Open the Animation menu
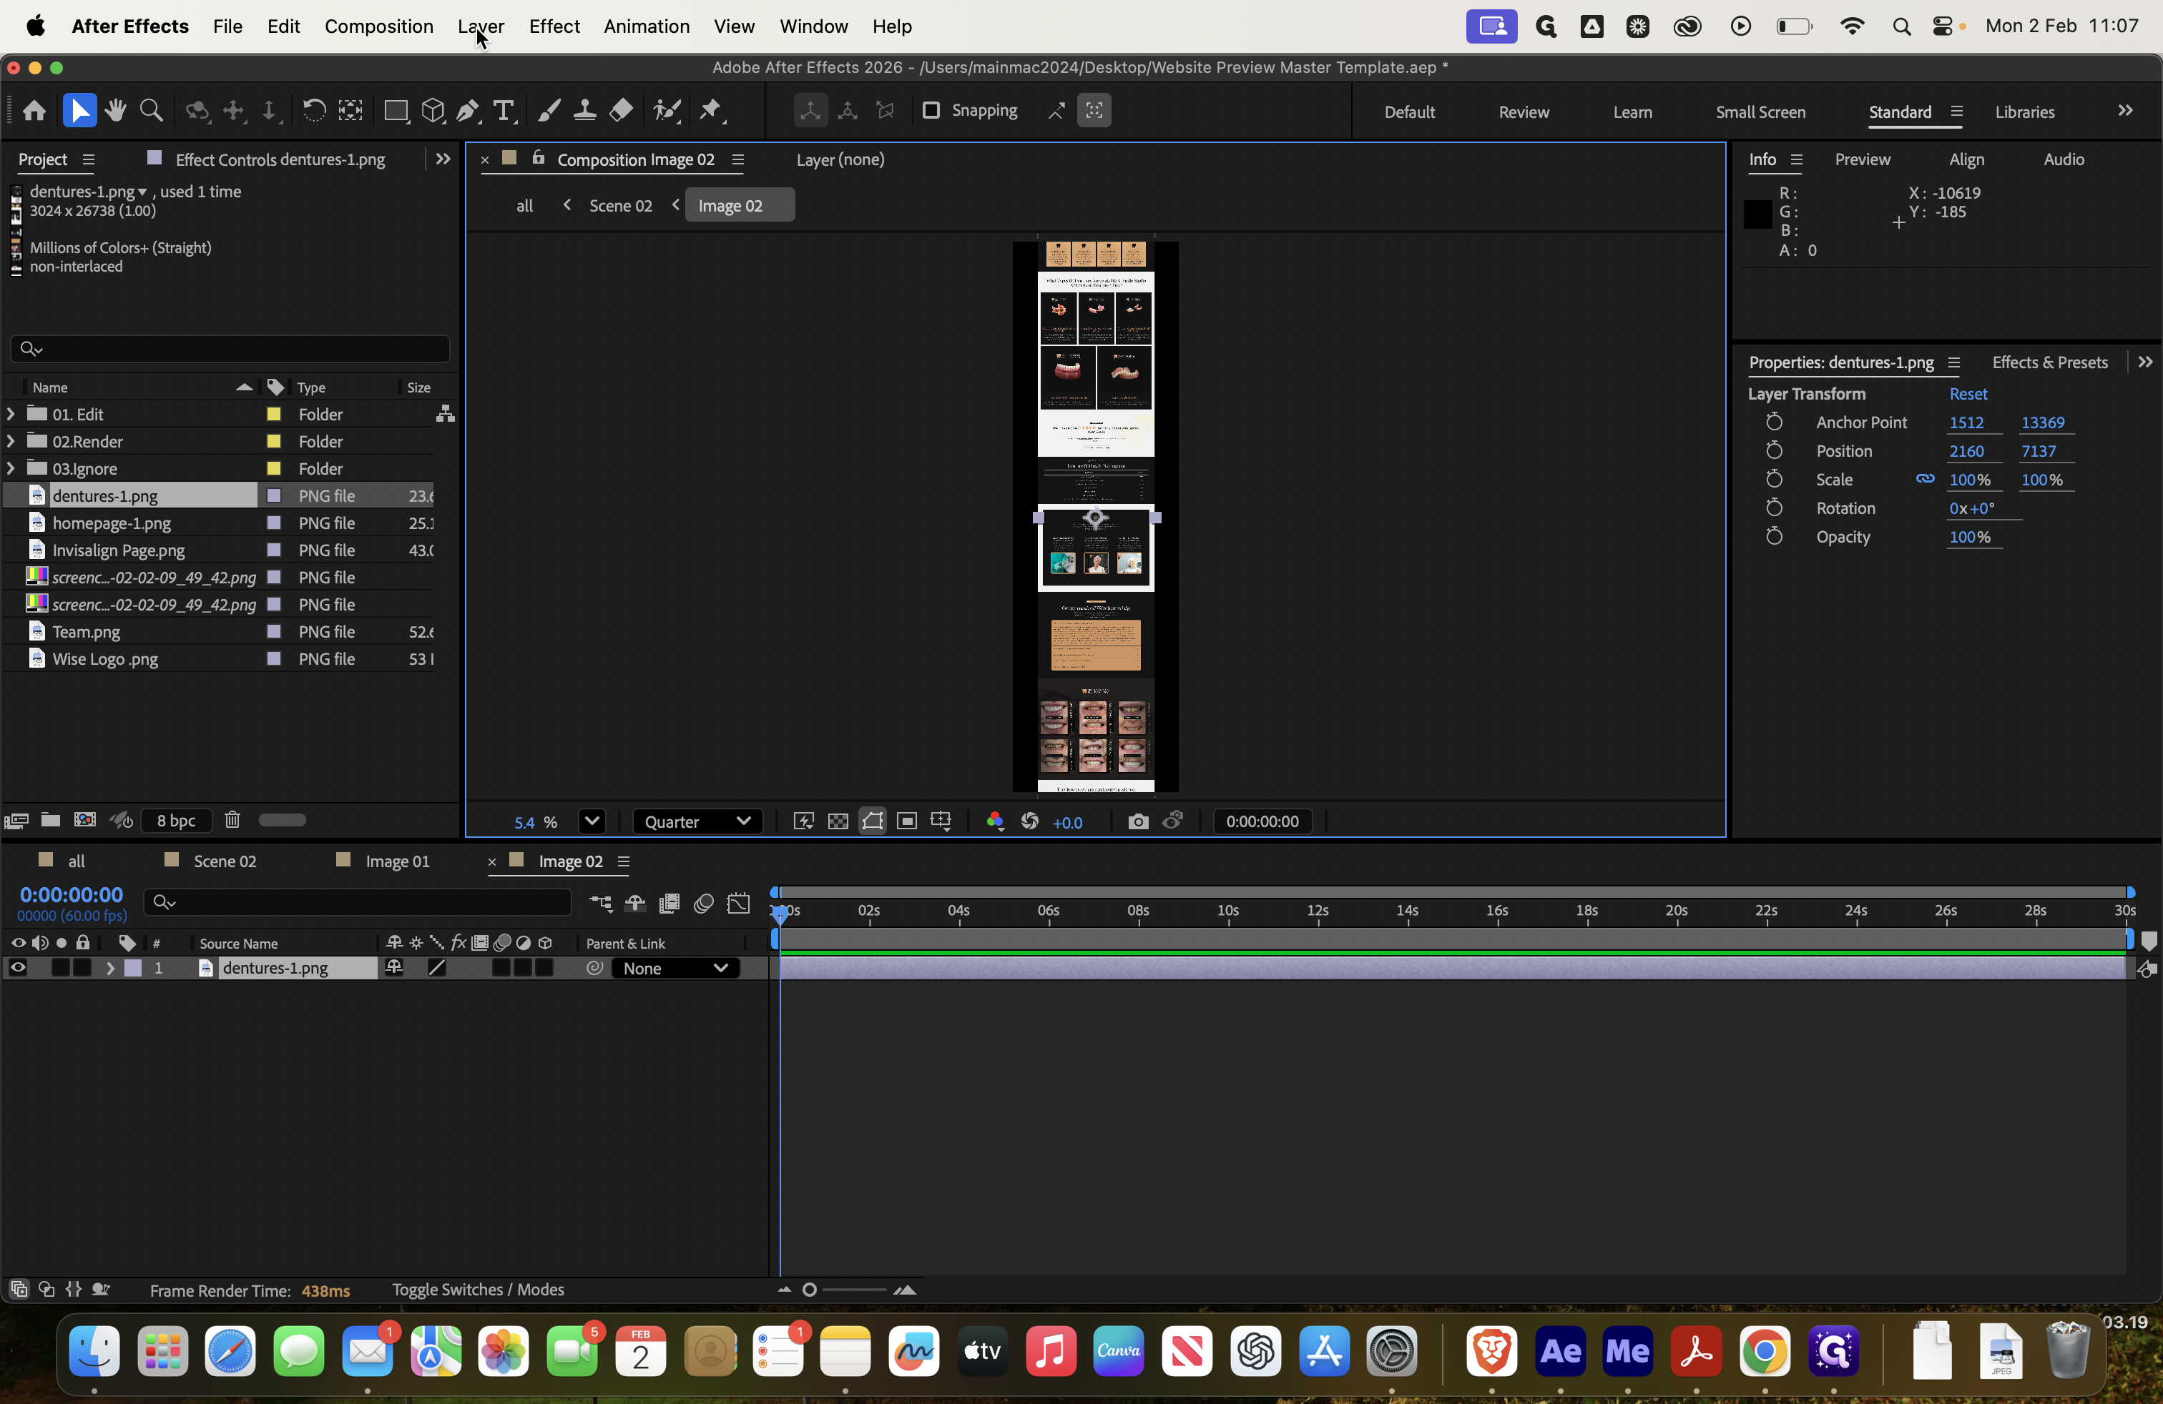The image size is (2163, 1404). (x=645, y=26)
